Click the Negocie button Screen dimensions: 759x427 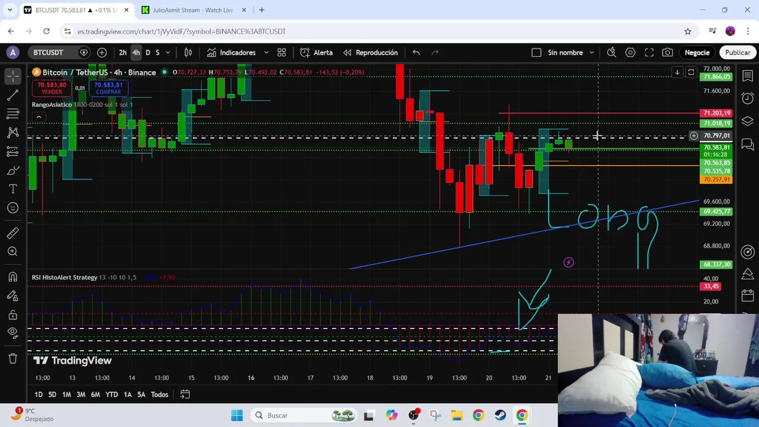pyautogui.click(x=697, y=53)
